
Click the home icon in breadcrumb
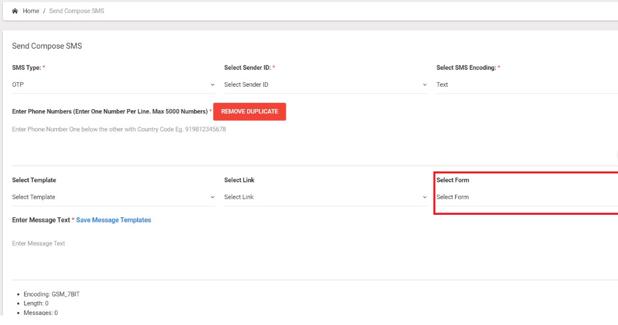coord(15,11)
